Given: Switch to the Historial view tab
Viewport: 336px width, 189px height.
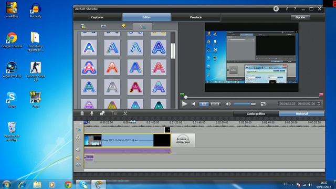Looking at the screenshot, I should [302, 114].
